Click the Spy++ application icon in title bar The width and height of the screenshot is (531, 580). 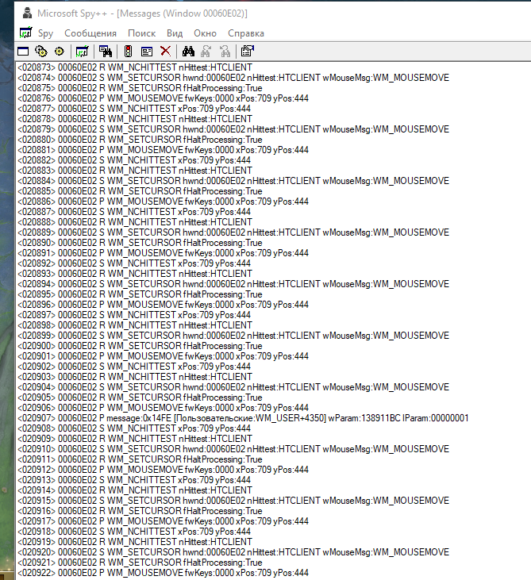coord(27,13)
